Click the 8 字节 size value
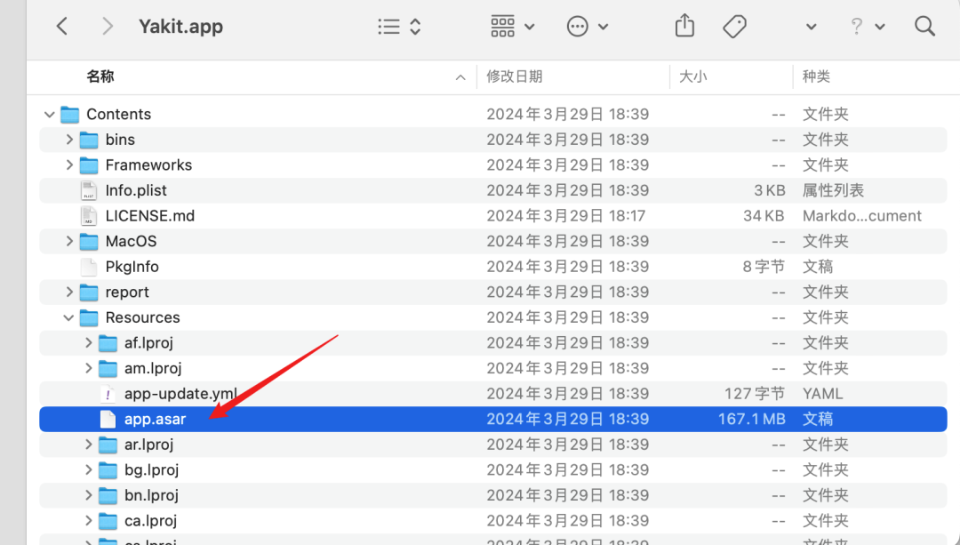Screen dimensions: 960x545 764,267
